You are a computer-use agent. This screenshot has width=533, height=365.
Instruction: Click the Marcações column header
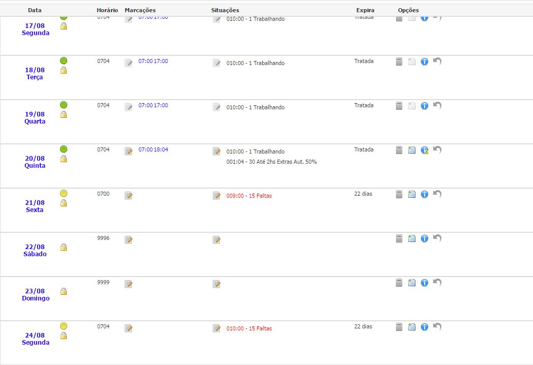(x=140, y=10)
